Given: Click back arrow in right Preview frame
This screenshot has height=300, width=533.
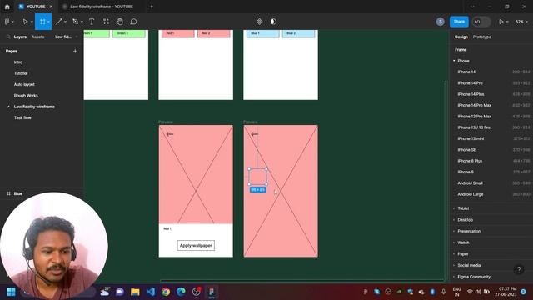Looking at the screenshot, I should coord(254,134).
